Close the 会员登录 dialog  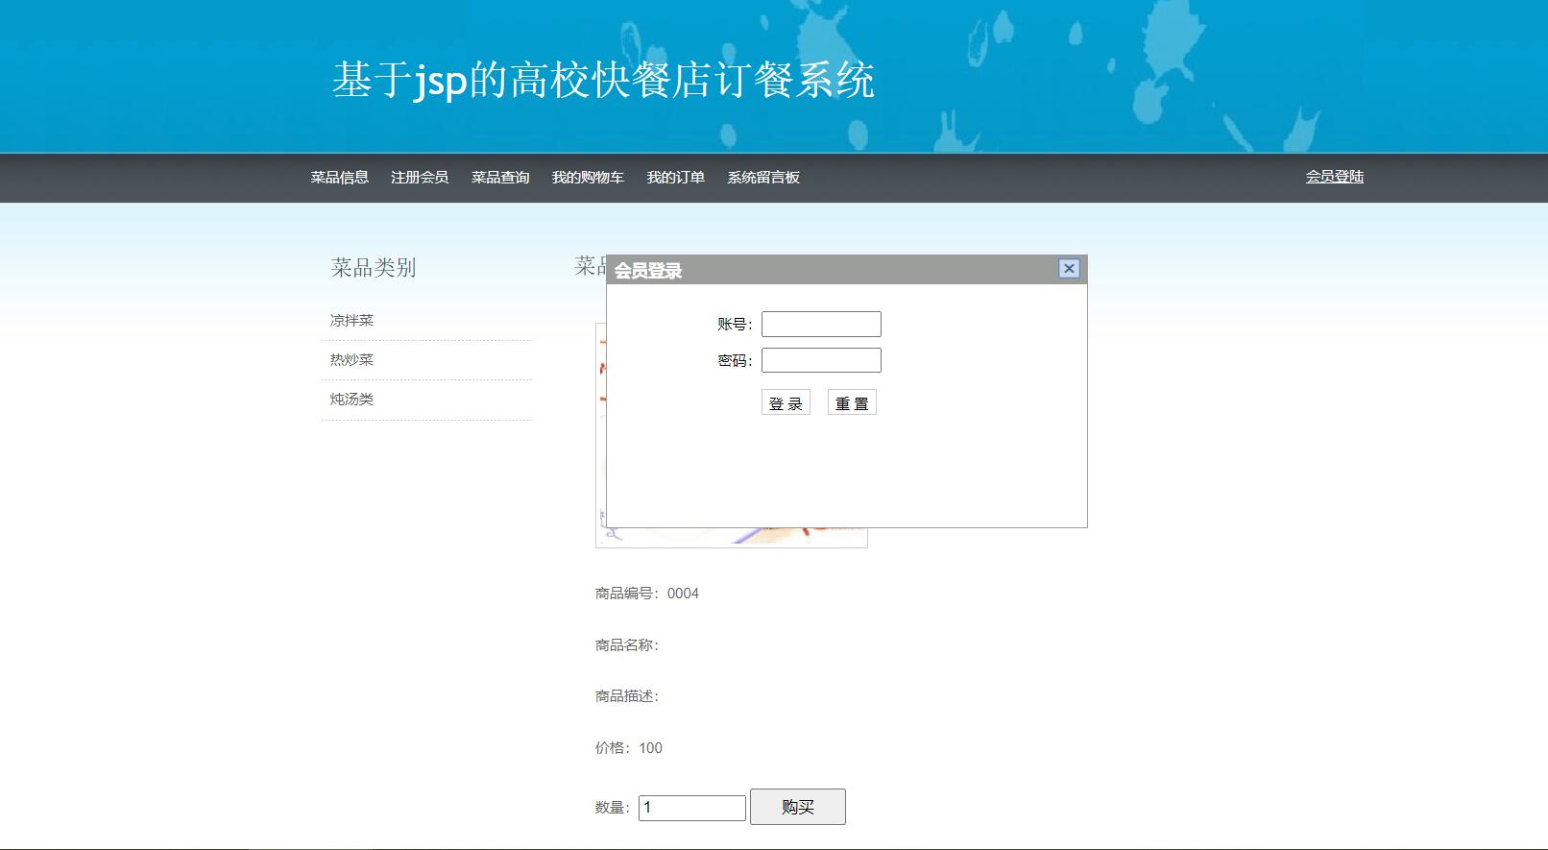1069,269
